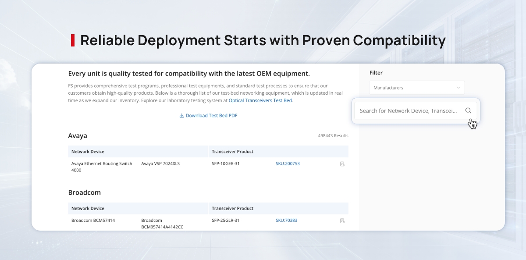Focus the Search for Network Device field
526x260 pixels.
(x=415, y=111)
